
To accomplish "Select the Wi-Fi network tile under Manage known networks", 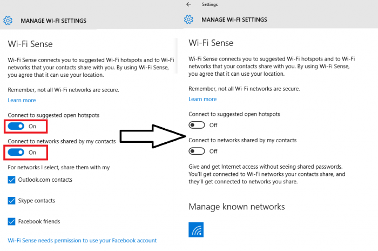I will (196, 229).
